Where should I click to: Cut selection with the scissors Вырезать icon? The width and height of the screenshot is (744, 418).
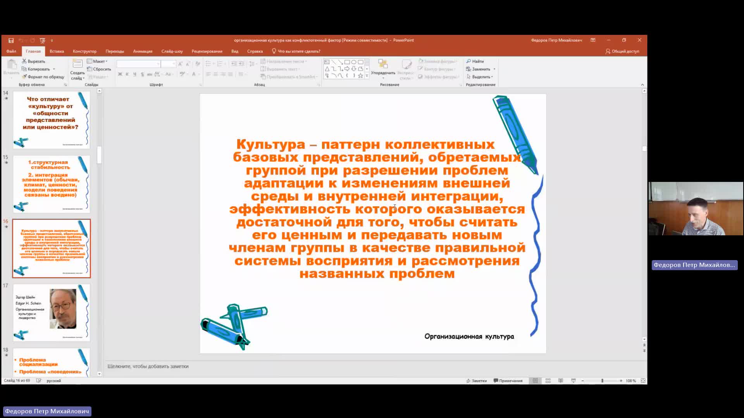(x=34, y=61)
